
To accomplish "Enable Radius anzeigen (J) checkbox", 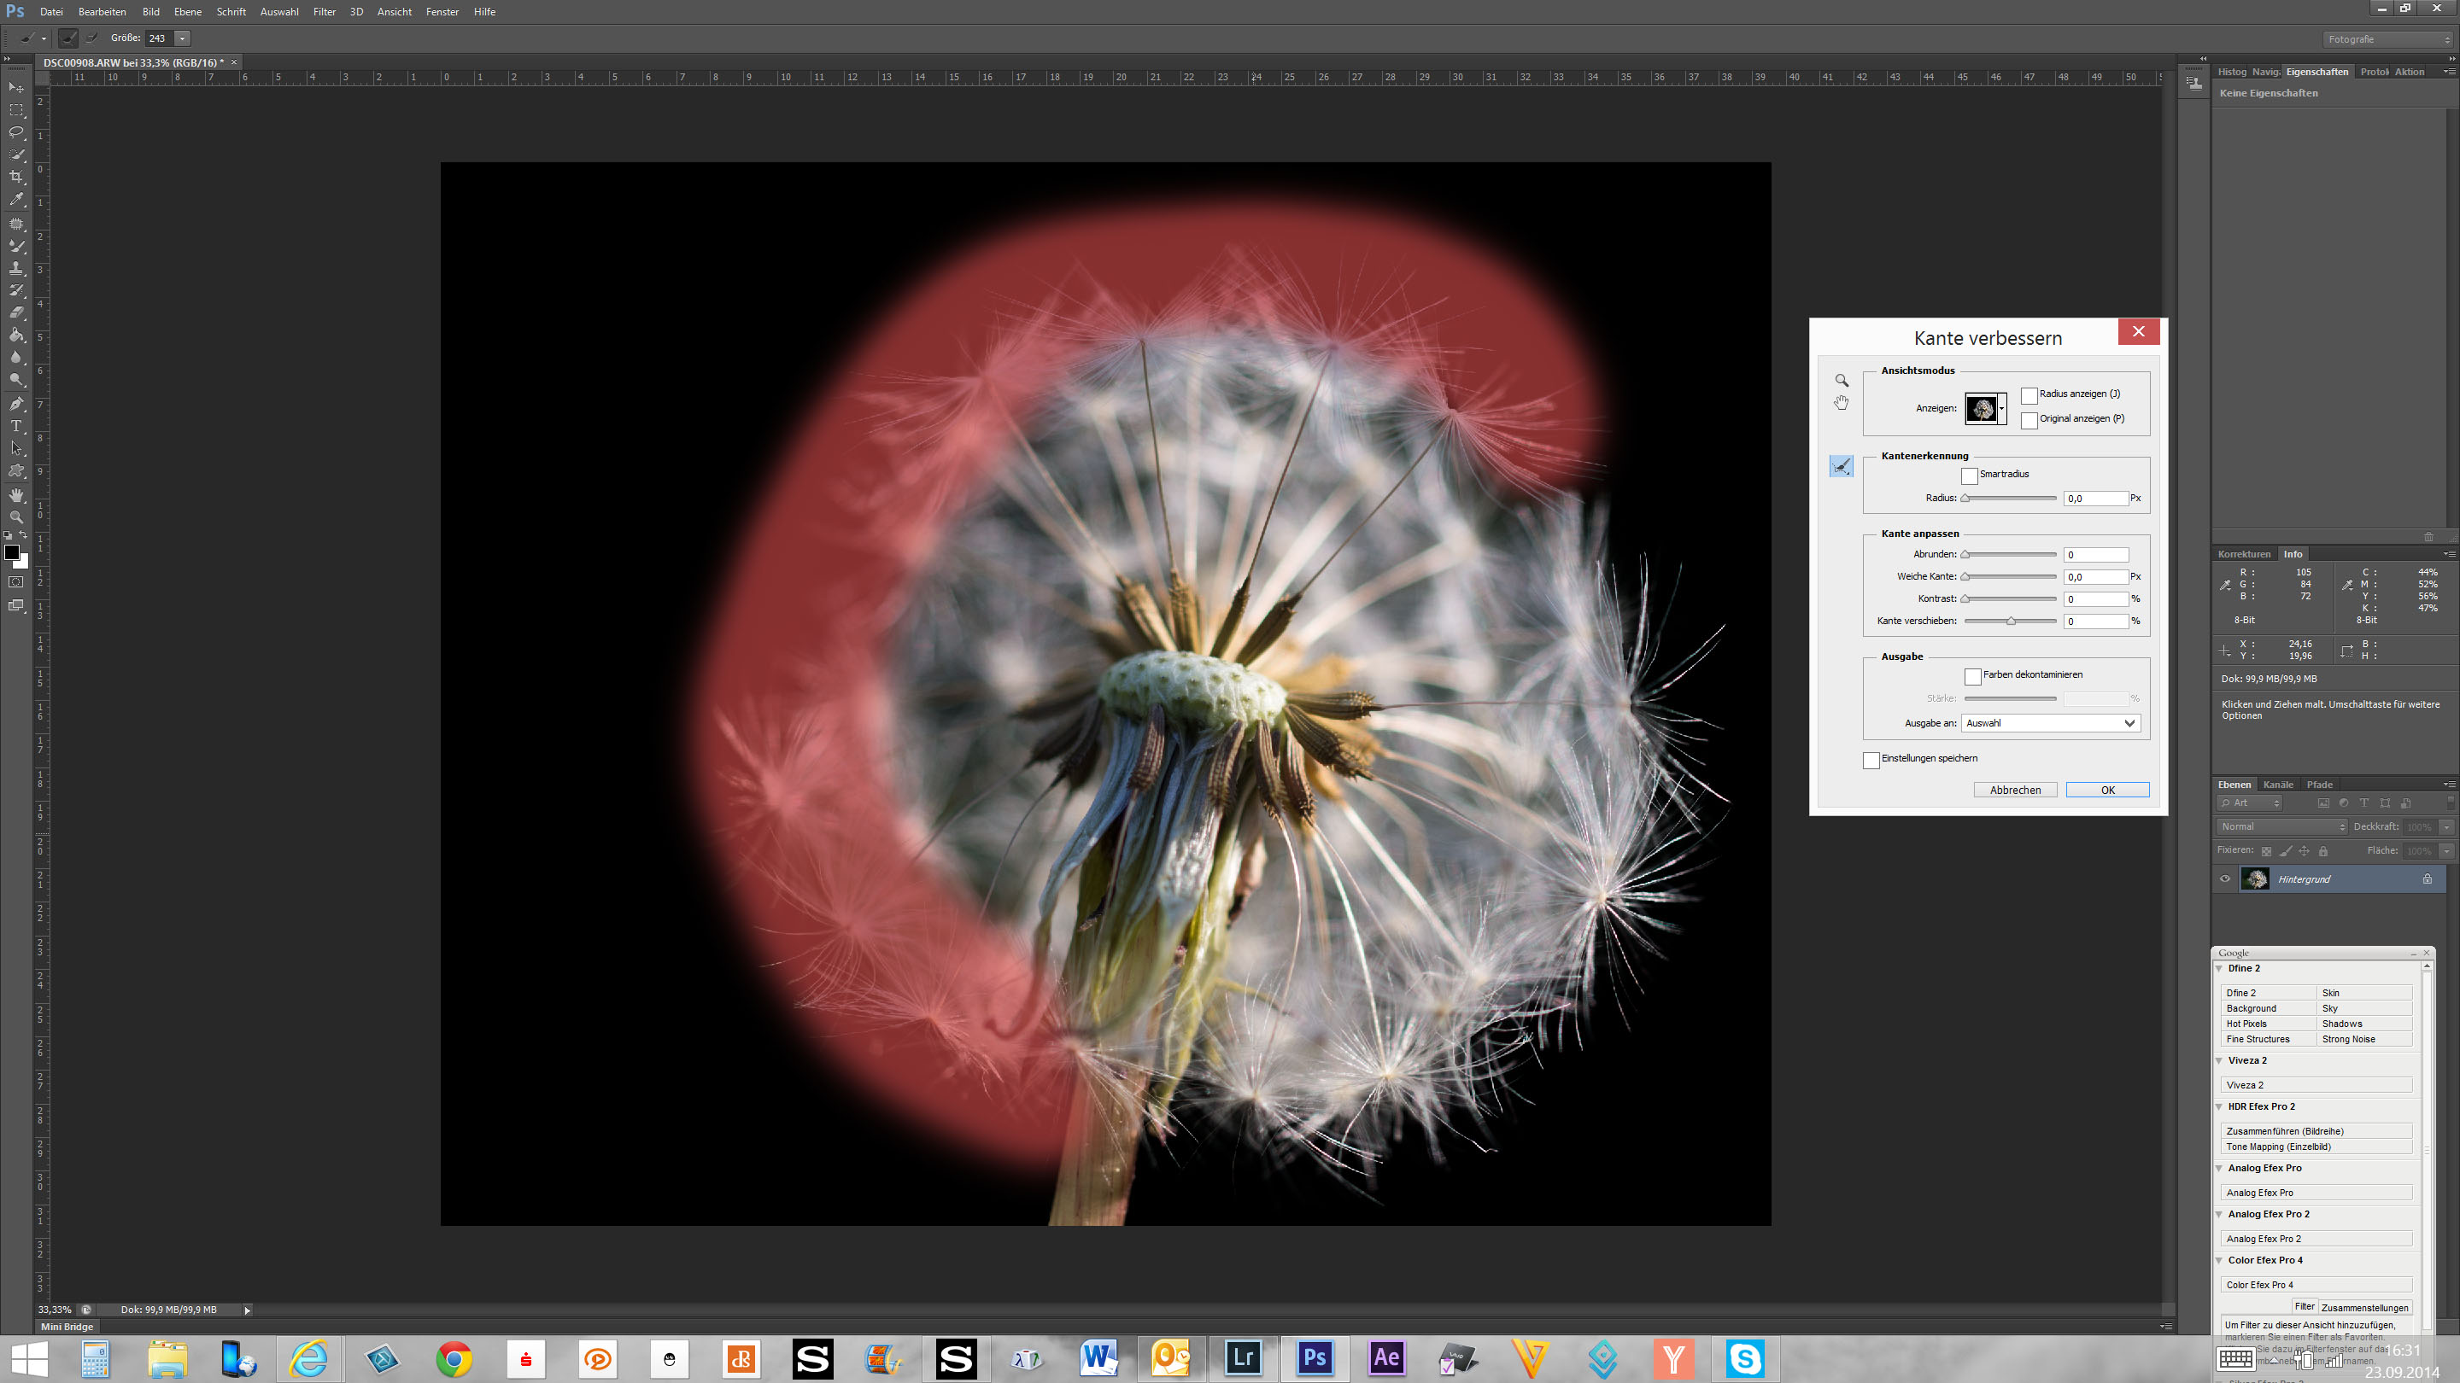I will (x=2029, y=395).
